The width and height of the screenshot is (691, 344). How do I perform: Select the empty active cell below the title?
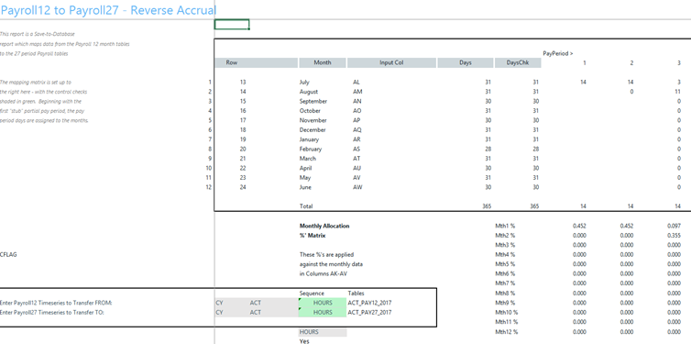tap(232, 24)
